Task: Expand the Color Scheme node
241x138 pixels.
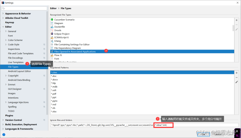Action: [6, 40]
